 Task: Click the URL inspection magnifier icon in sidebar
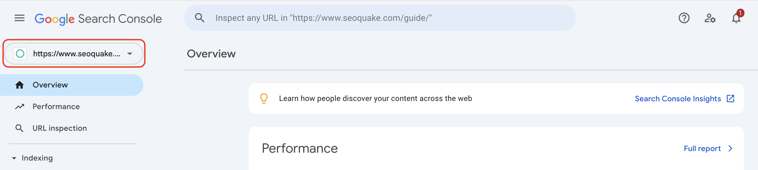[x=20, y=128]
